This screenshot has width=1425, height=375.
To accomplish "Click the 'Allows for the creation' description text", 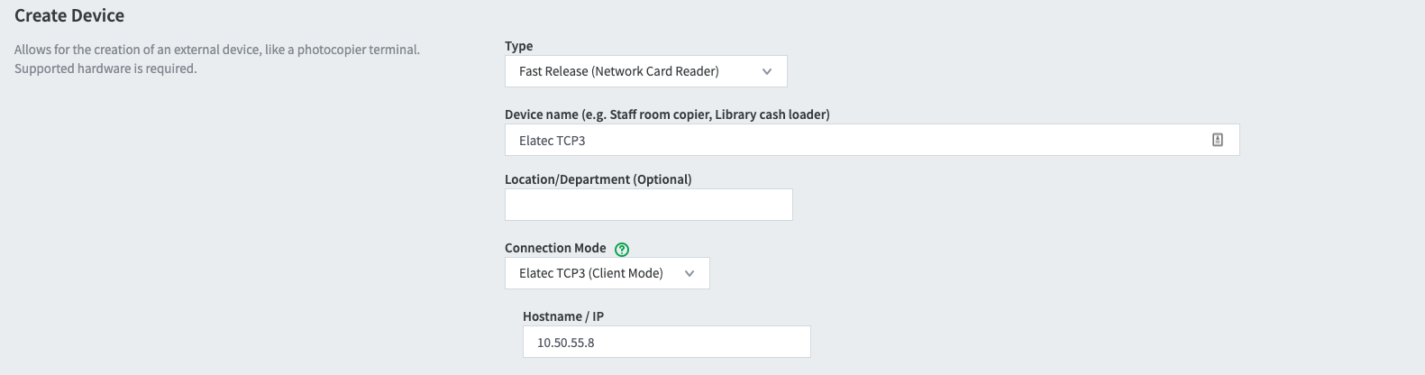I will tap(217, 50).
